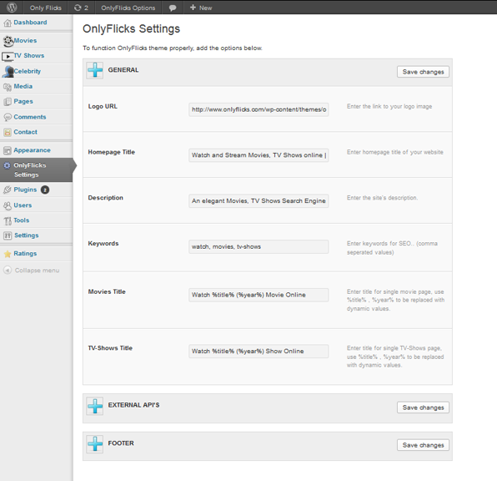Open the Plugins menu item
This screenshot has width=497, height=481.
(25, 190)
